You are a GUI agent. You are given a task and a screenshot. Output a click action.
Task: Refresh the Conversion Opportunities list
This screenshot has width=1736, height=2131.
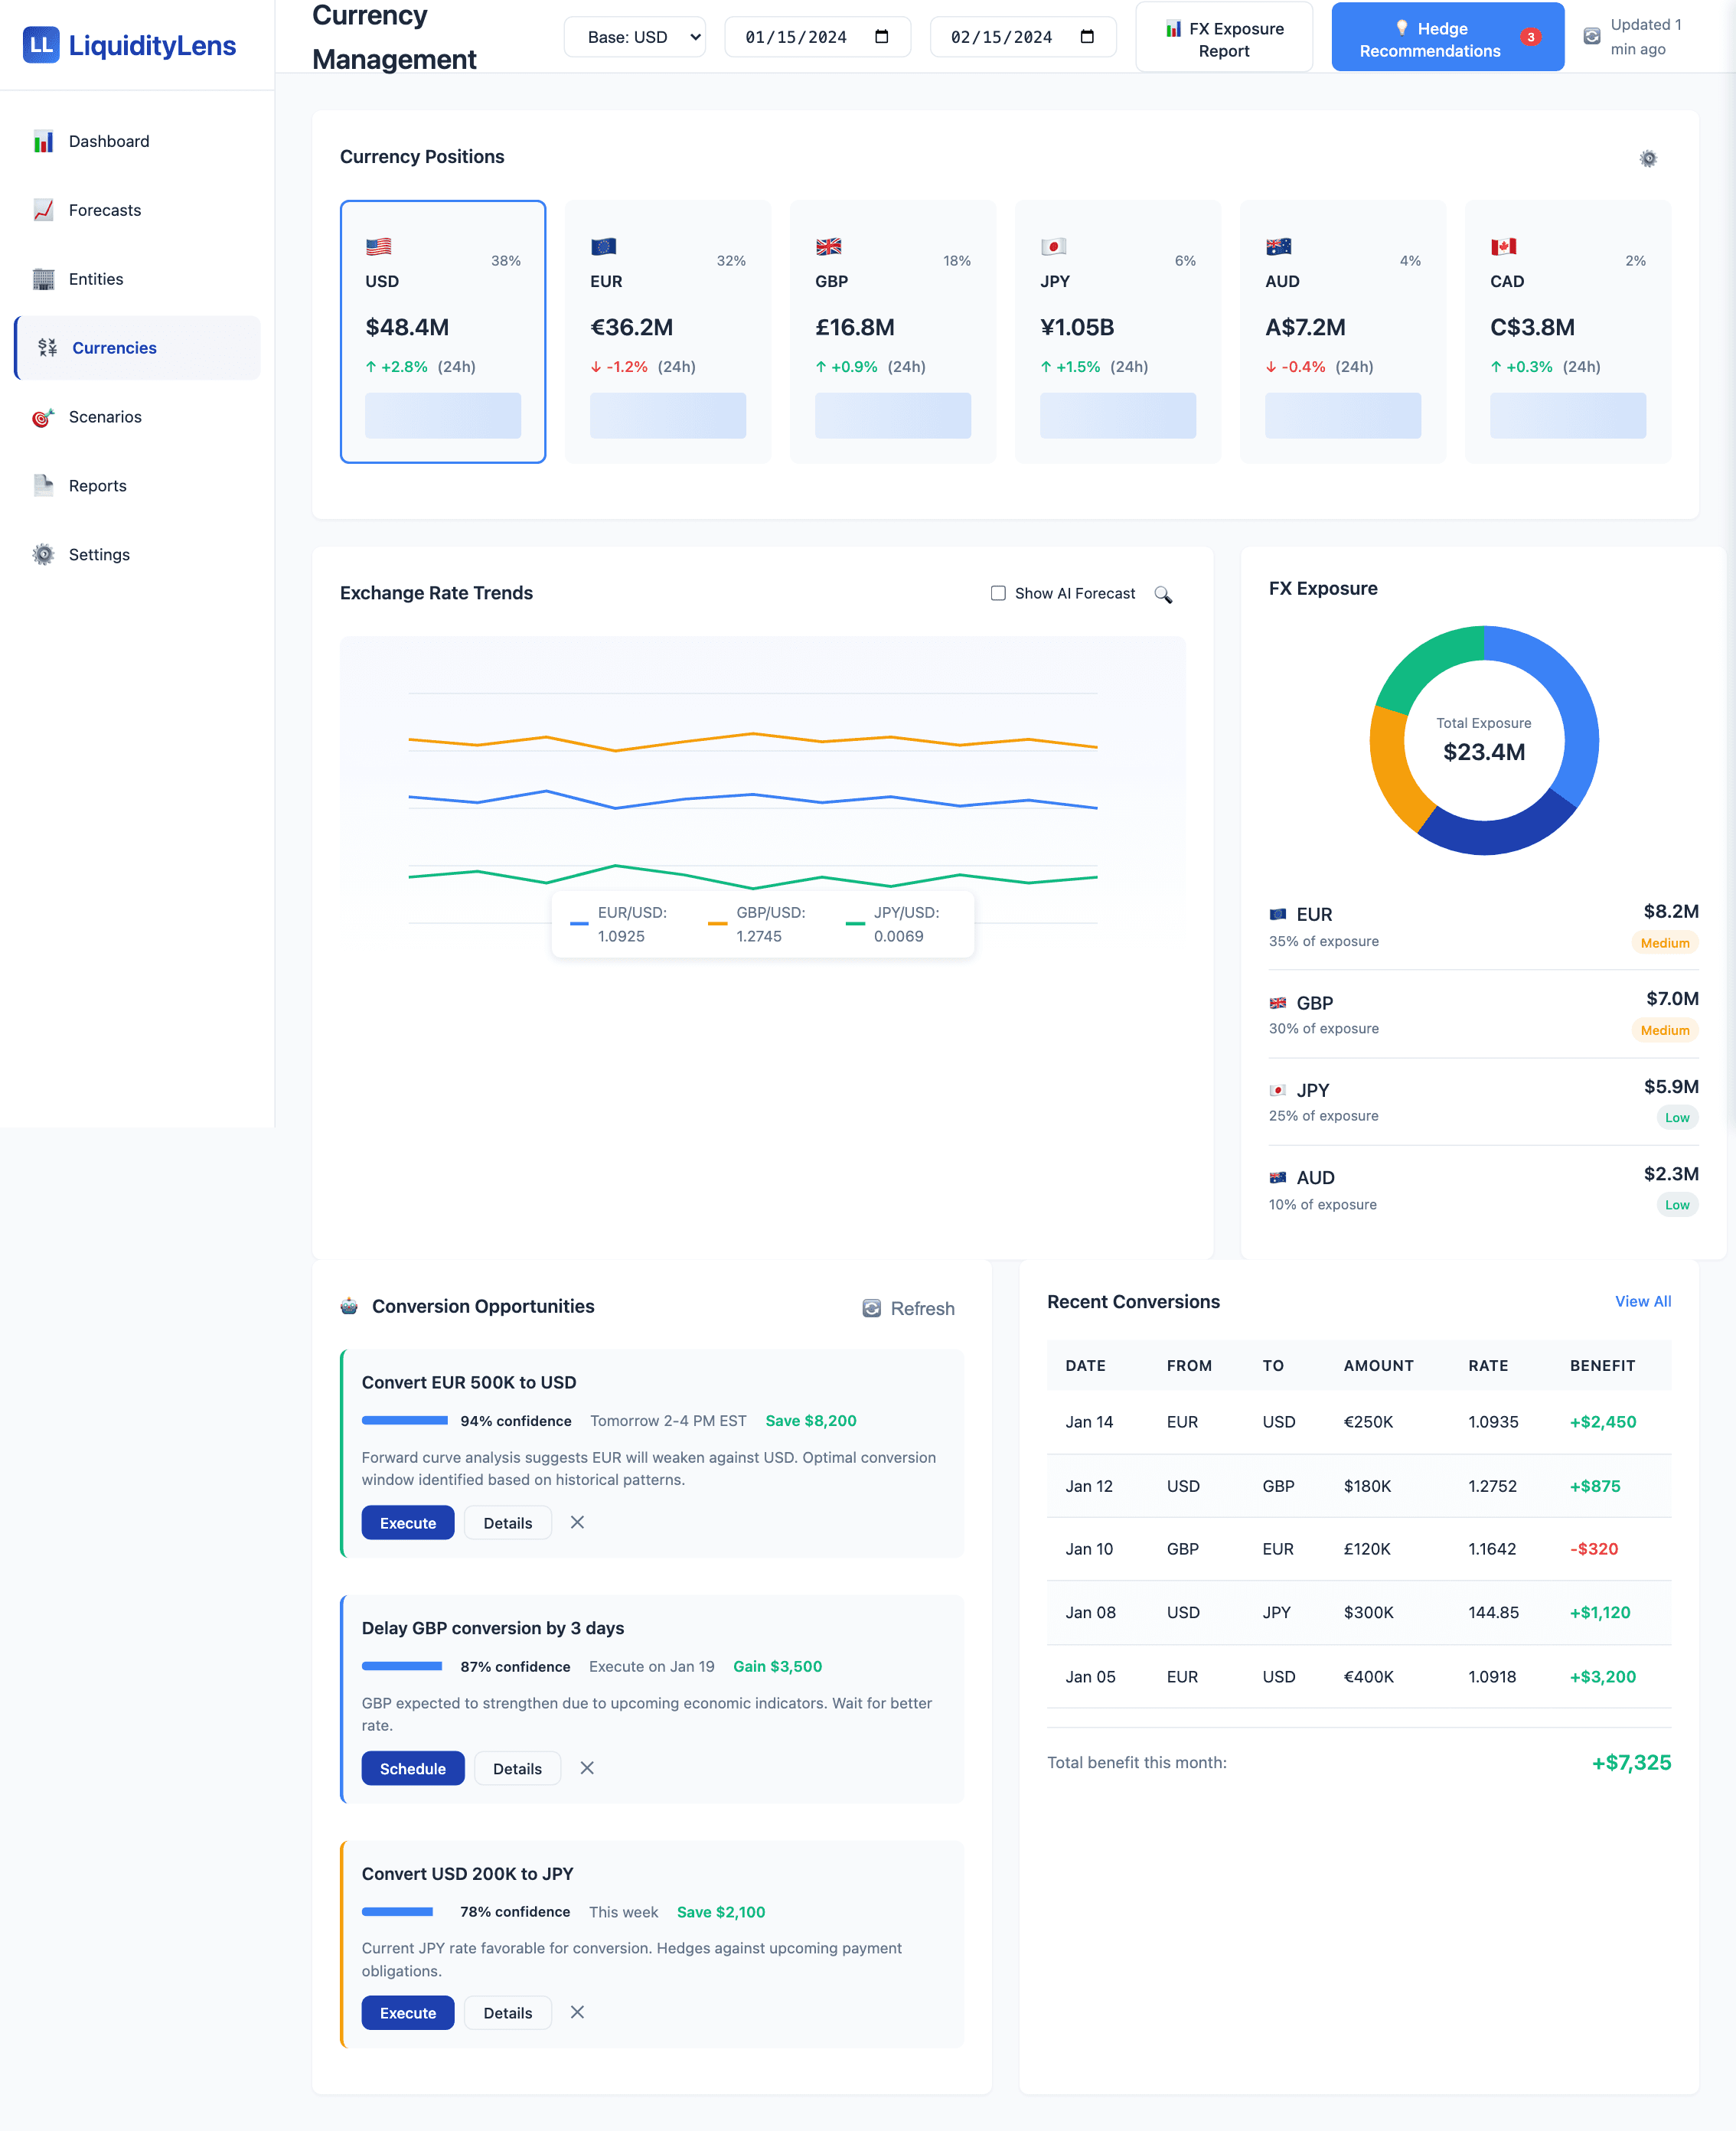[908, 1308]
